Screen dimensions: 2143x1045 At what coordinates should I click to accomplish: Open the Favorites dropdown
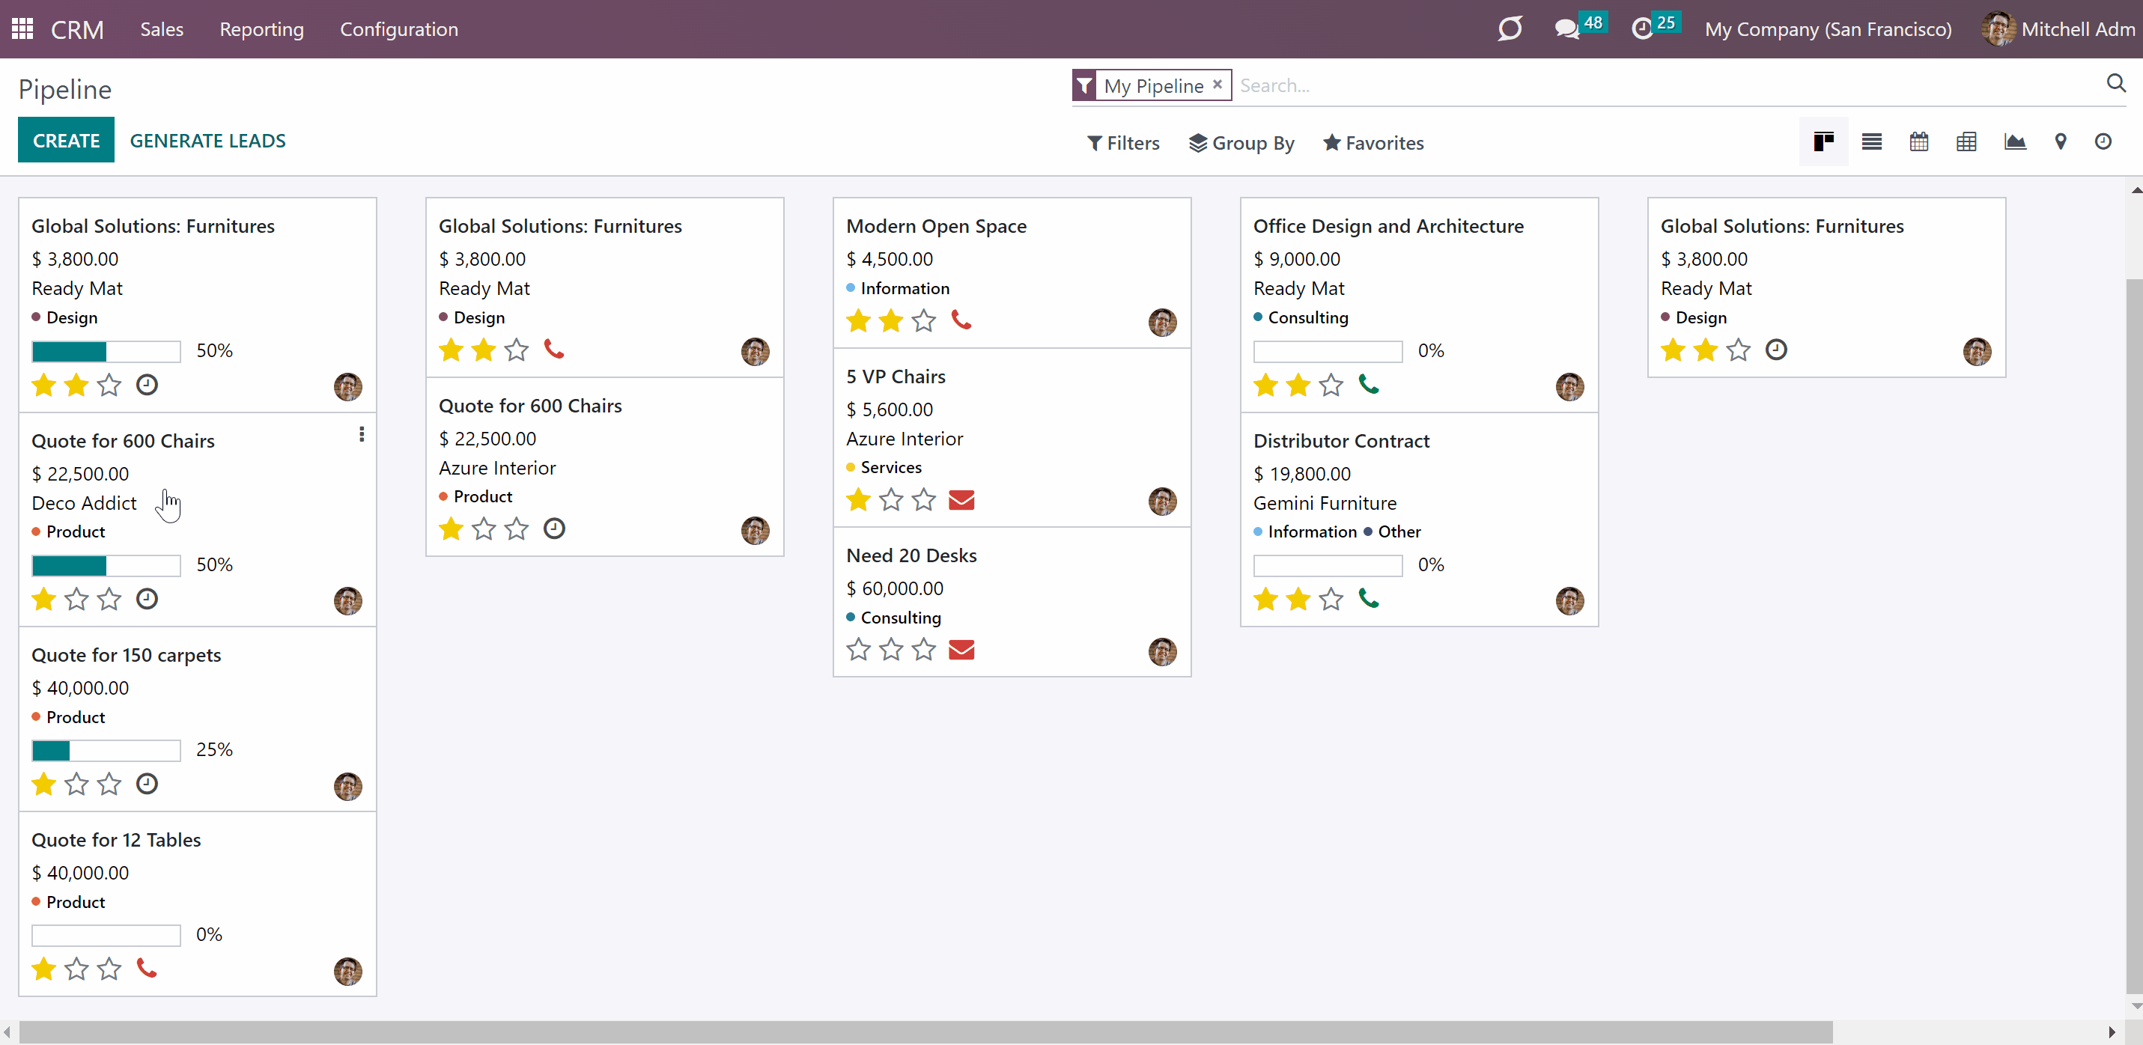coord(1373,143)
